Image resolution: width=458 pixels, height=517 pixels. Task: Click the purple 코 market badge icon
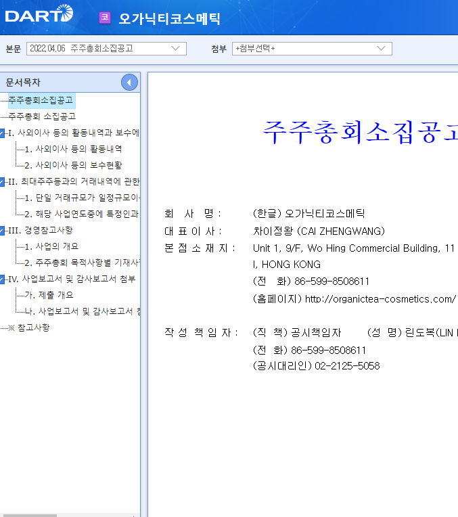105,18
